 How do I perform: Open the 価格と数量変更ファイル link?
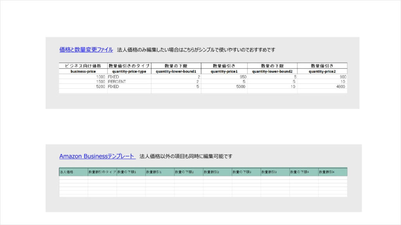86,50
